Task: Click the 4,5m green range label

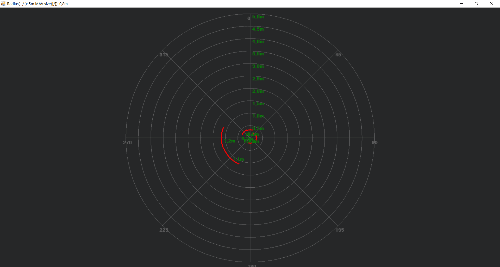Action: pyautogui.click(x=258, y=29)
